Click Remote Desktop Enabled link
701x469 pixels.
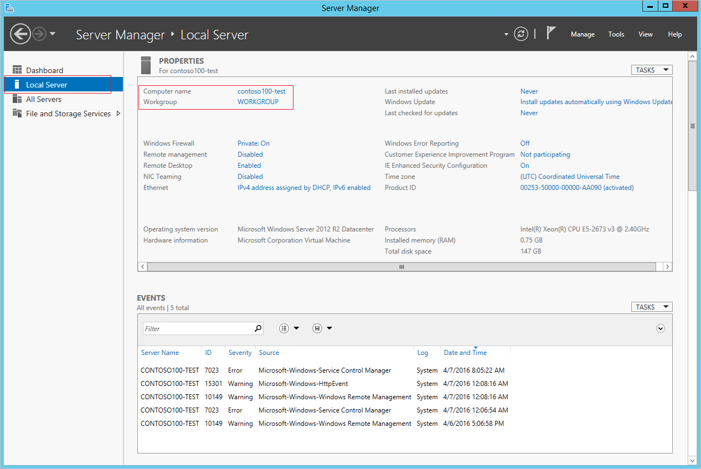click(249, 166)
